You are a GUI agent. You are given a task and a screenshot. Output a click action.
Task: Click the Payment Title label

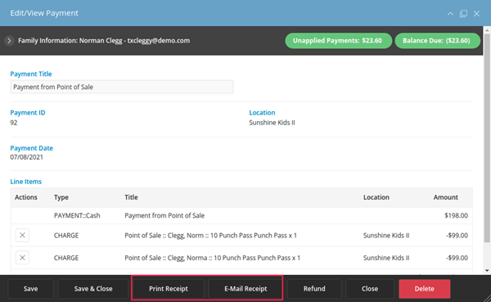(31, 74)
